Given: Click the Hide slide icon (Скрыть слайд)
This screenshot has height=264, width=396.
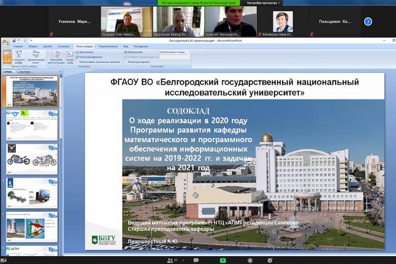Looking at the screenshot, I should [70, 57].
